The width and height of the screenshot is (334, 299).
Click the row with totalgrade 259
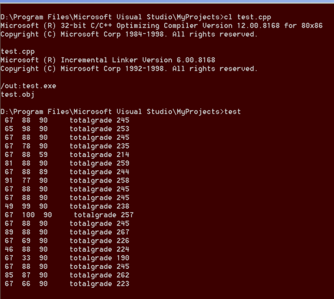coord(67,163)
